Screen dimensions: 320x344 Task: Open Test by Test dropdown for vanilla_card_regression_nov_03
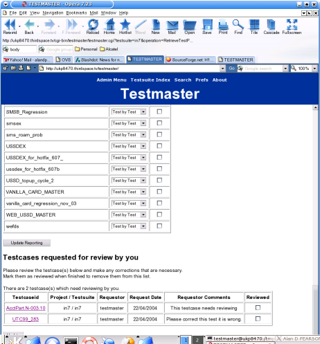(x=129, y=203)
